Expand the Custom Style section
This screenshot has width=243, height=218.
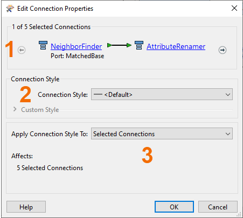point(15,109)
